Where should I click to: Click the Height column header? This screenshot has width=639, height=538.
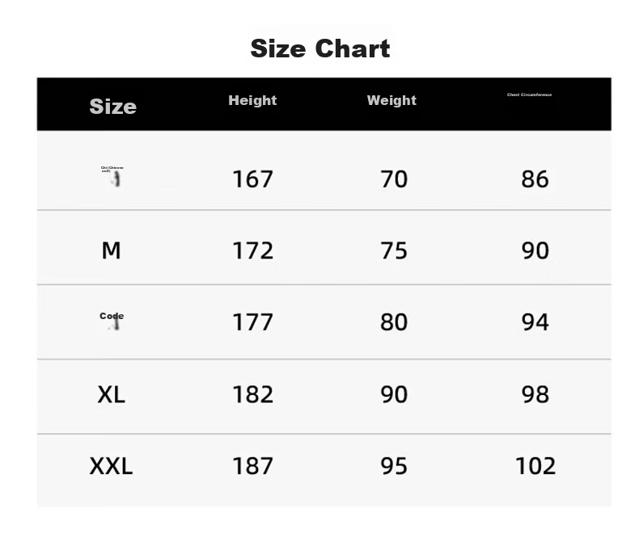click(252, 100)
